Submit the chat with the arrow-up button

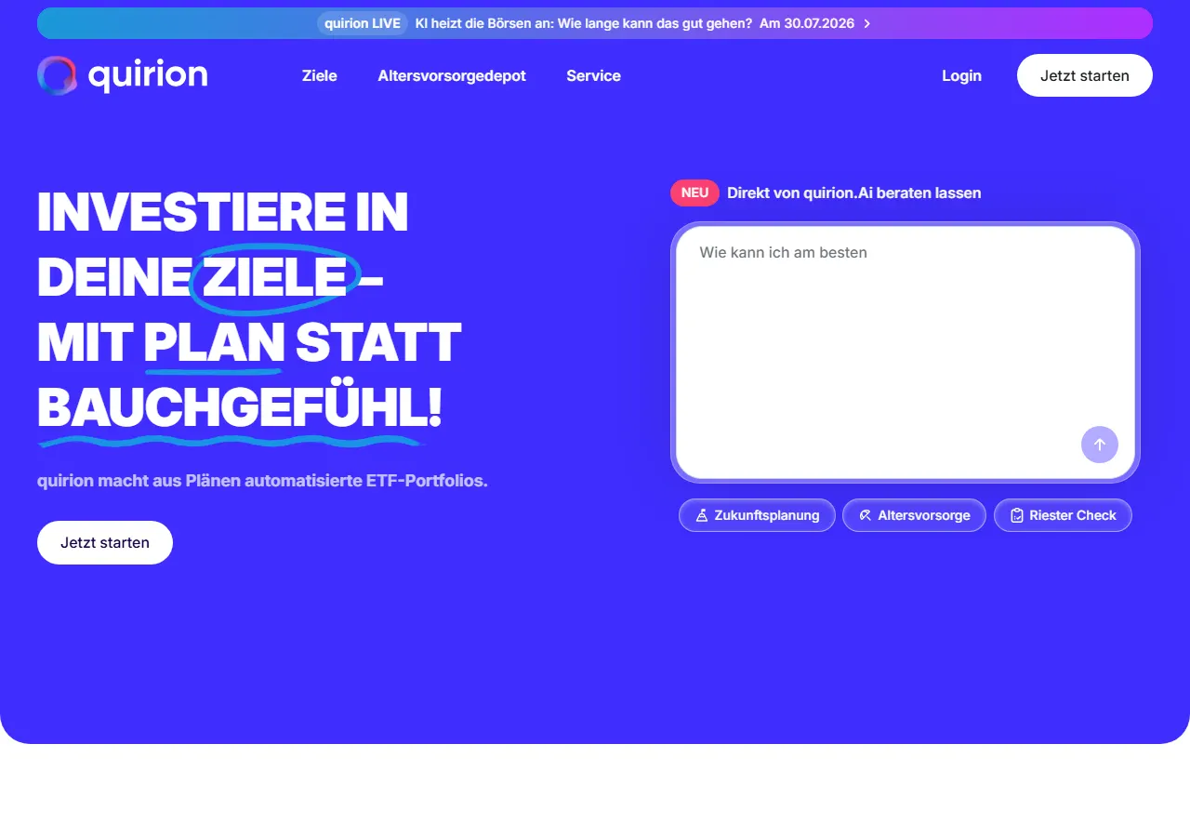point(1100,445)
